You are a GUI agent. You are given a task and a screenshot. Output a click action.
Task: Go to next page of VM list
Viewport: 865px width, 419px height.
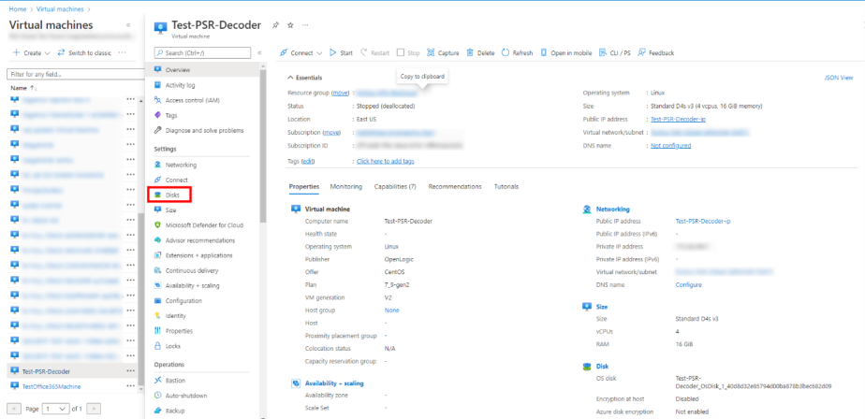tap(95, 409)
